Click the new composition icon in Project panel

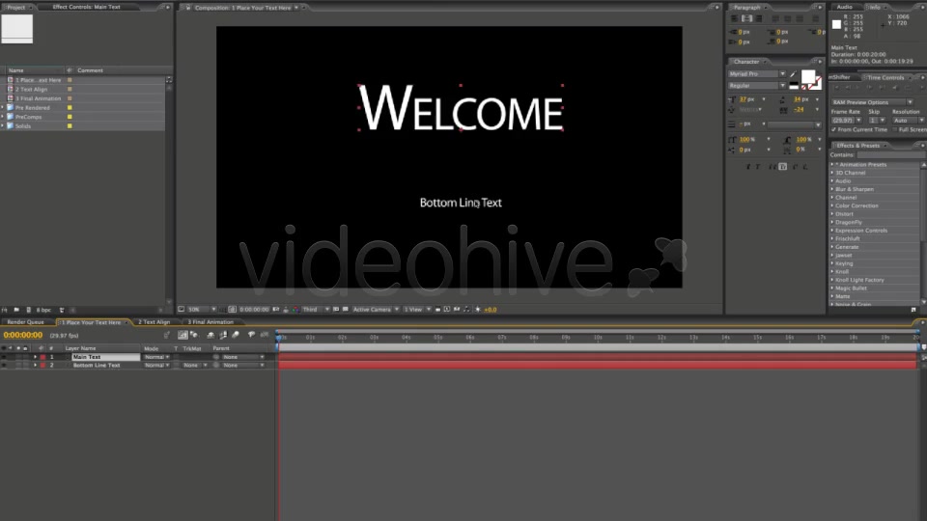(x=28, y=310)
